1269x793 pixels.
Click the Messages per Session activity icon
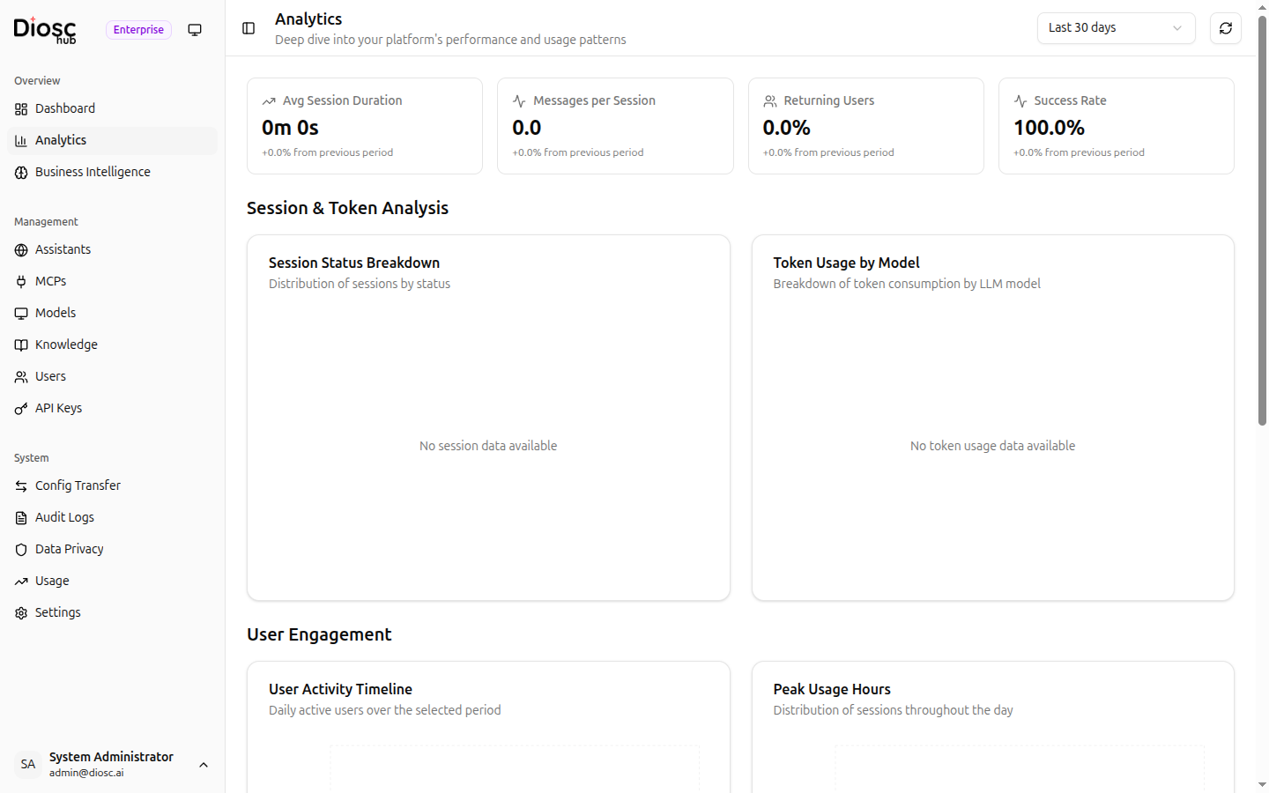coord(519,101)
